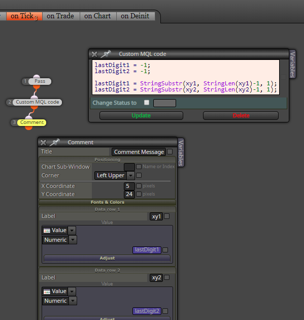The height and width of the screenshot is (320, 304).
Task: Toggle the checkbox beside lastDigit1 variable
Action: 165,250
